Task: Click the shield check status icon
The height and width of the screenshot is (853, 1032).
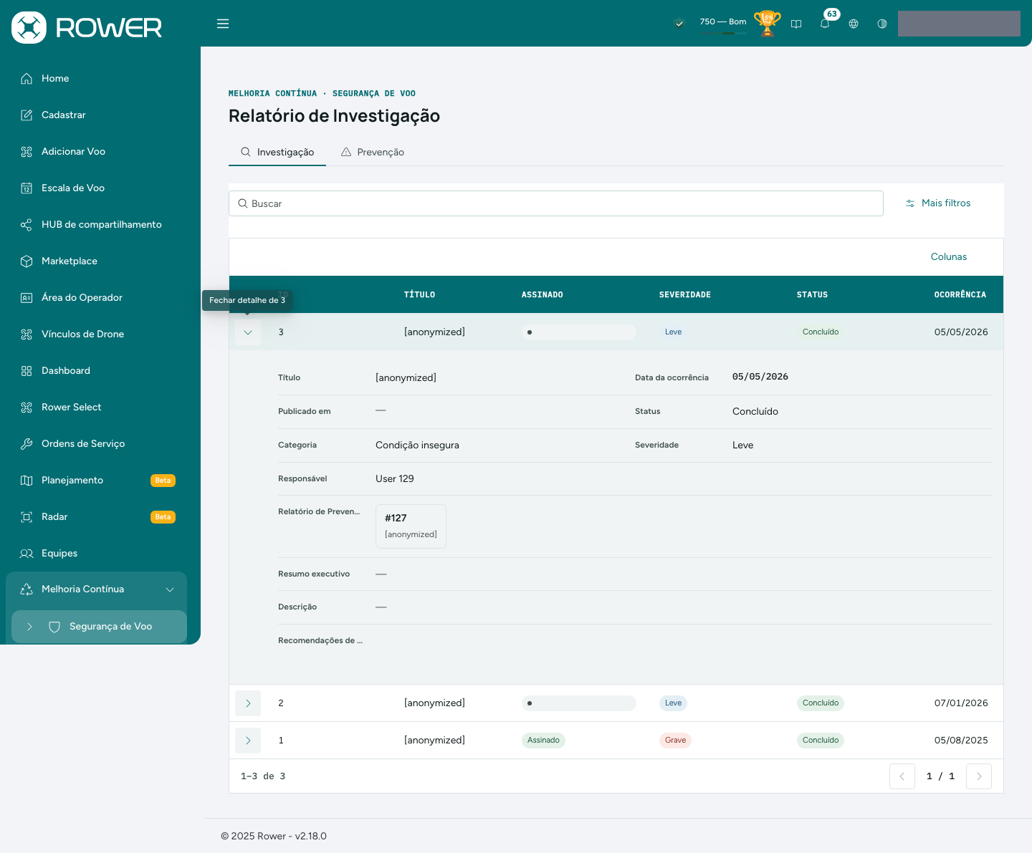Action: 679,24
